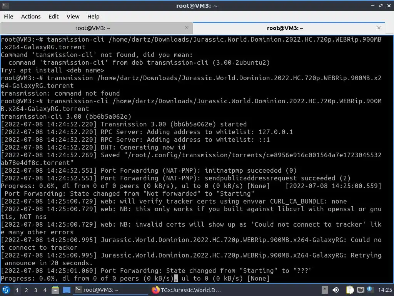Open the File menu
This screenshot has height=296, width=394.
point(8,16)
